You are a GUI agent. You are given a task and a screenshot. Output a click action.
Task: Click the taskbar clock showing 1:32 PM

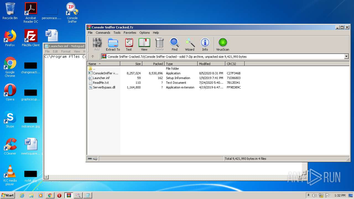click(340, 195)
